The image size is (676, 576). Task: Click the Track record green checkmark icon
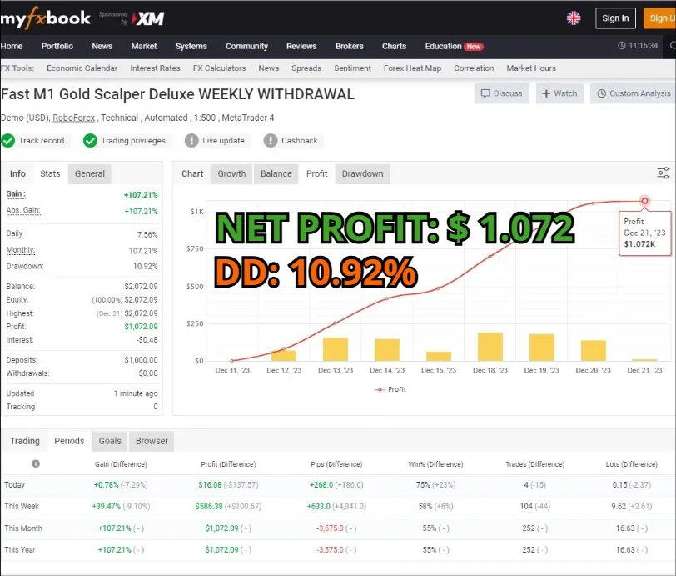click(7, 141)
